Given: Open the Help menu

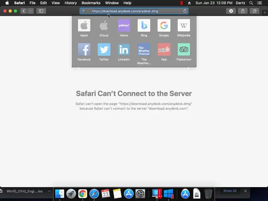Looking at the screenshot, I should click(x=127, y=3).
